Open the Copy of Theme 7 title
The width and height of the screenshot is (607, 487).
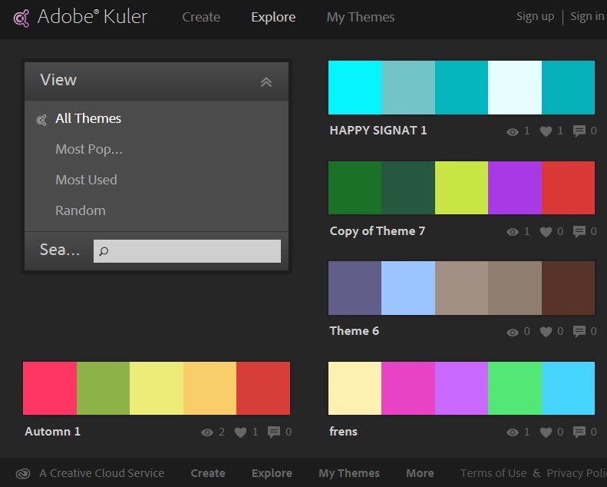click(x=377, y=231)
